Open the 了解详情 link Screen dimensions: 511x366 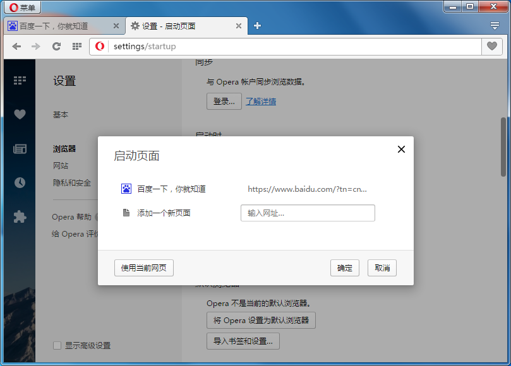tap(260, 100)
